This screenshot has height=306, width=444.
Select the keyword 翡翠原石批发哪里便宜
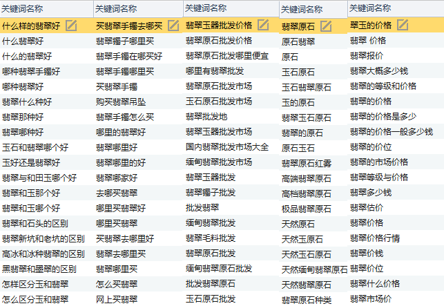[227, 56]
